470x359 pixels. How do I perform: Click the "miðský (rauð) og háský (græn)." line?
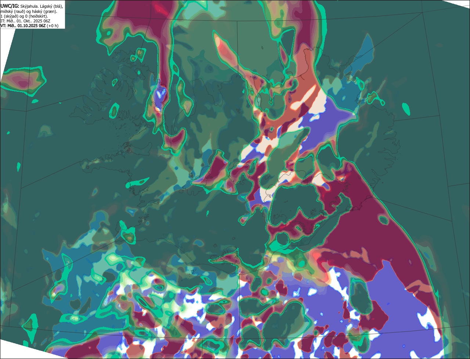coord(29,11)
